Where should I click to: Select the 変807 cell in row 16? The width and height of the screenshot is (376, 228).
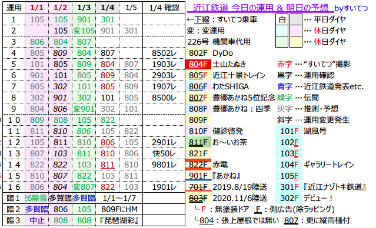84,187
